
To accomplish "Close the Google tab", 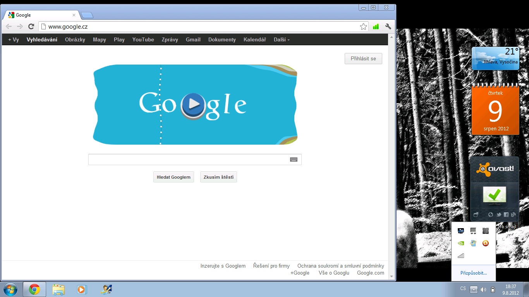I will (x=74, y=15).
